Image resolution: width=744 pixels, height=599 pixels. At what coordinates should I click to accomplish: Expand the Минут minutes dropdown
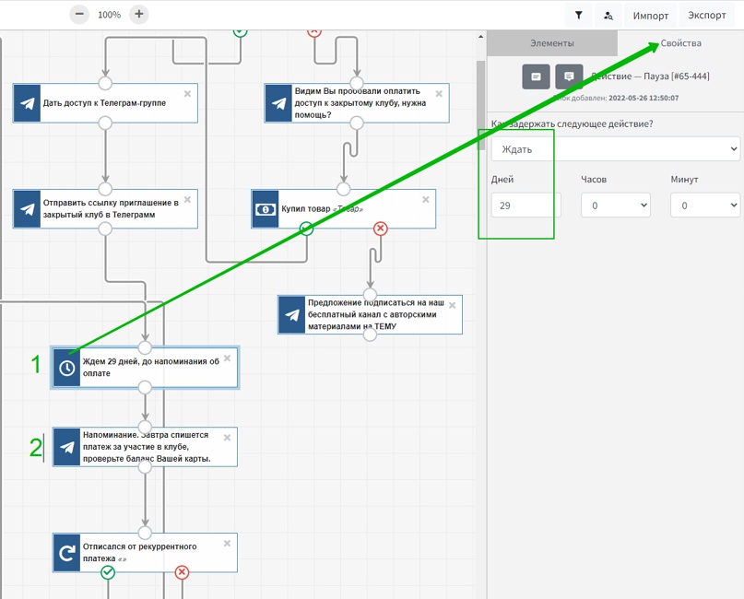point(705,206)
